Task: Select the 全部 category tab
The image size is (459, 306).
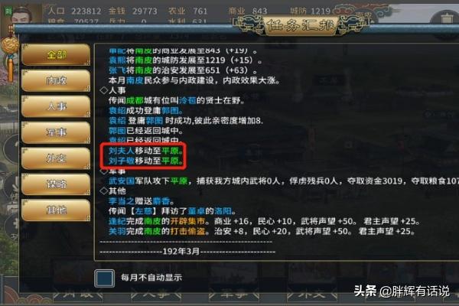Action: click(56, 55)
